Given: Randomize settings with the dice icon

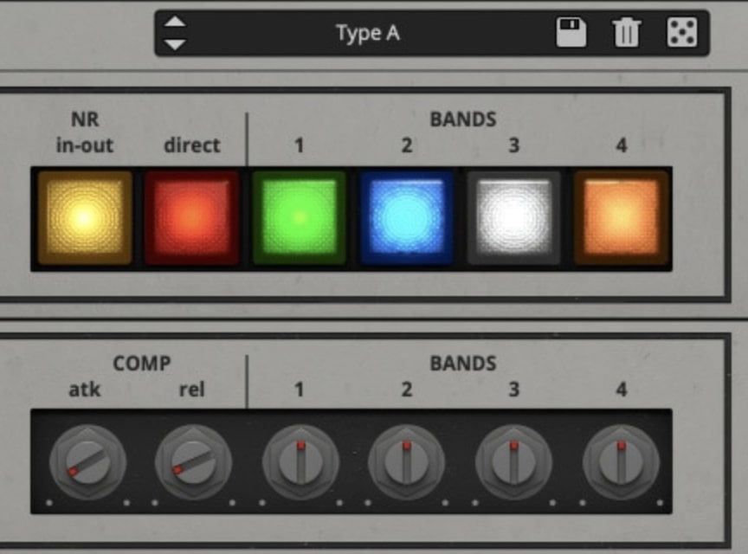Looking at the screenshot, I should point(681,32).
